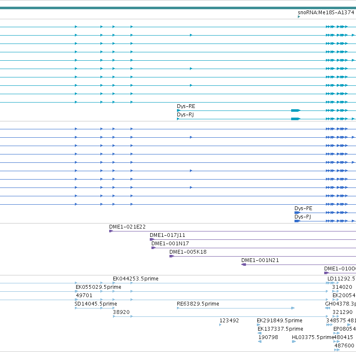Select the RE63829.5prime EST label

[x=198, y=304]
